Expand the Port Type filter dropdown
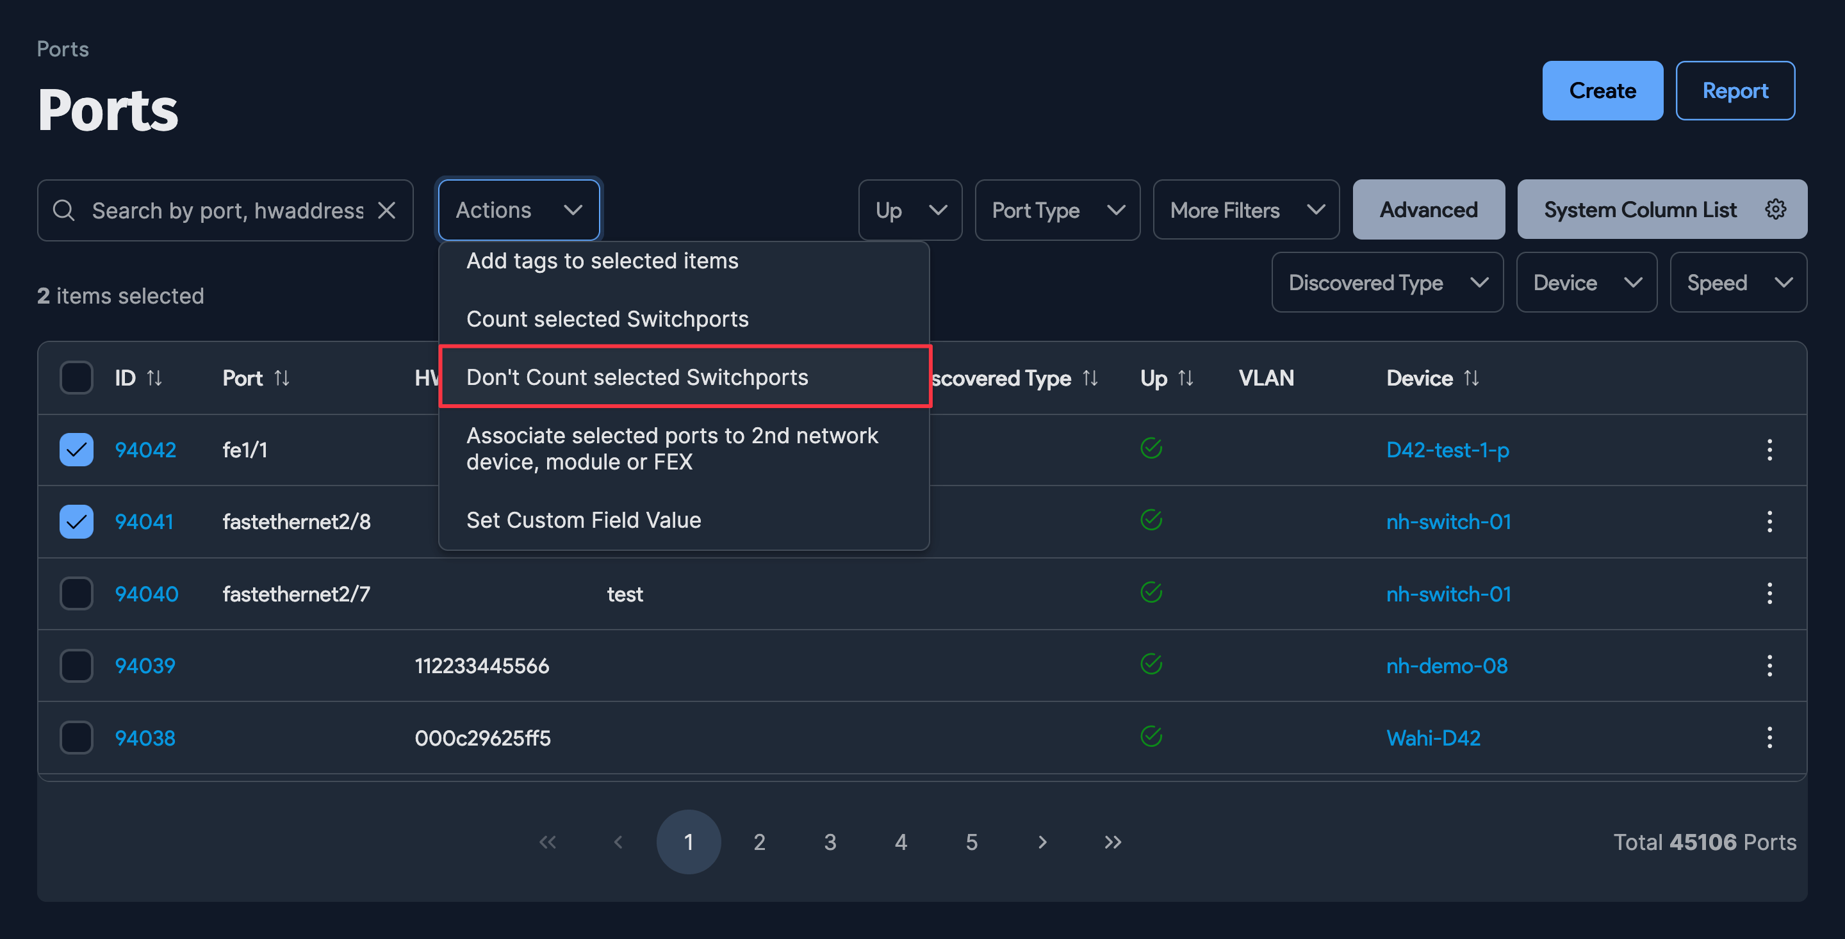 pos(1057,210)
